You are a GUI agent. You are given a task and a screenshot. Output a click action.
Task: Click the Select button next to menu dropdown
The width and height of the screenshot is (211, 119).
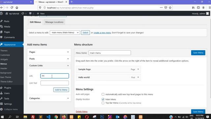85,32
